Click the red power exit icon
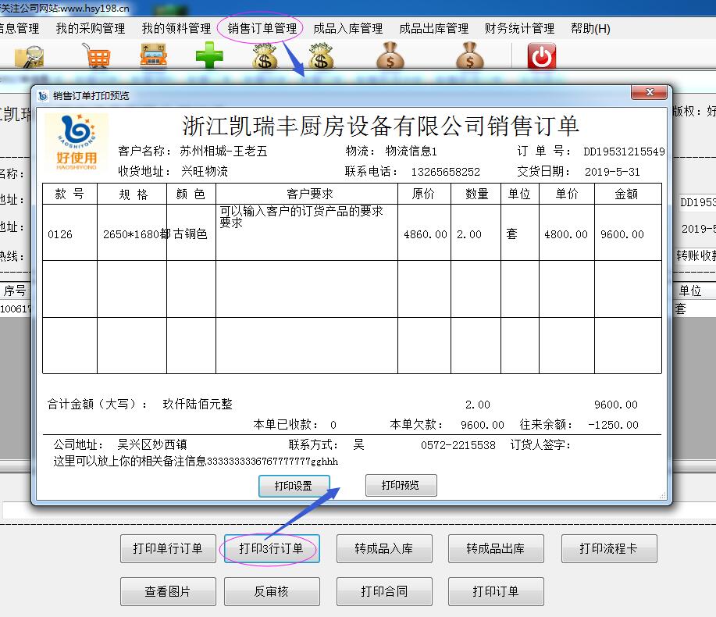This screenshot has height=617, width=716. click(x=542, y=55)
